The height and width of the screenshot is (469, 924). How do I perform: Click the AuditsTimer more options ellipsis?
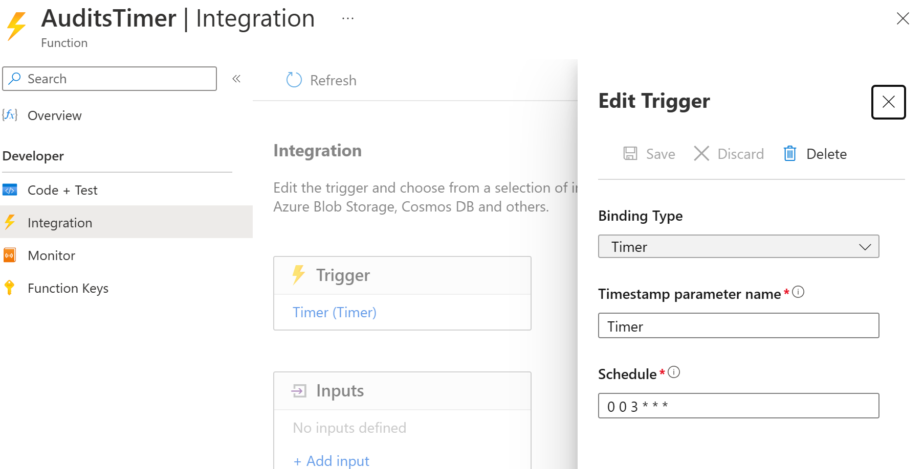tap(348, 19)
